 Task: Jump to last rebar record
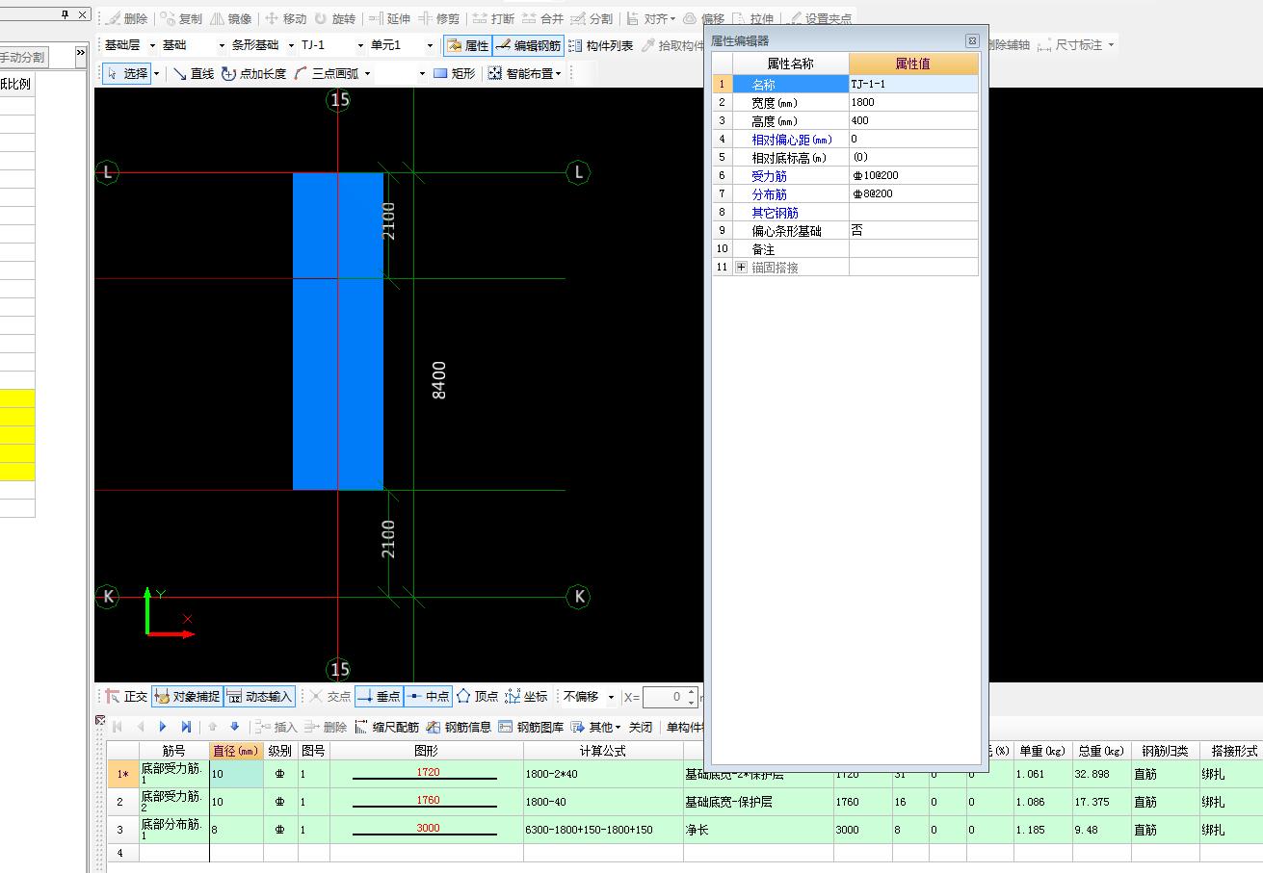point(186,727)
